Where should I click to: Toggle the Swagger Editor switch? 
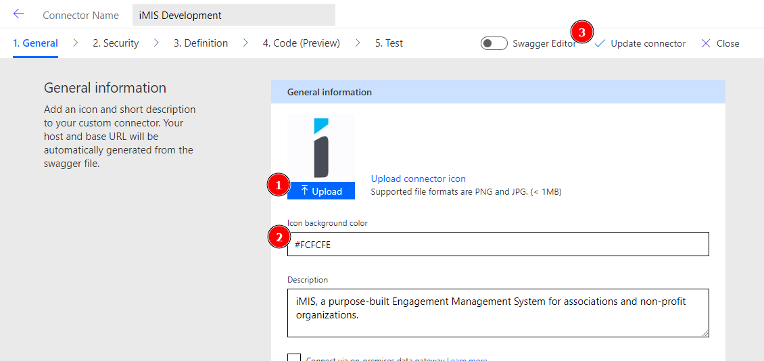[494, 43]
